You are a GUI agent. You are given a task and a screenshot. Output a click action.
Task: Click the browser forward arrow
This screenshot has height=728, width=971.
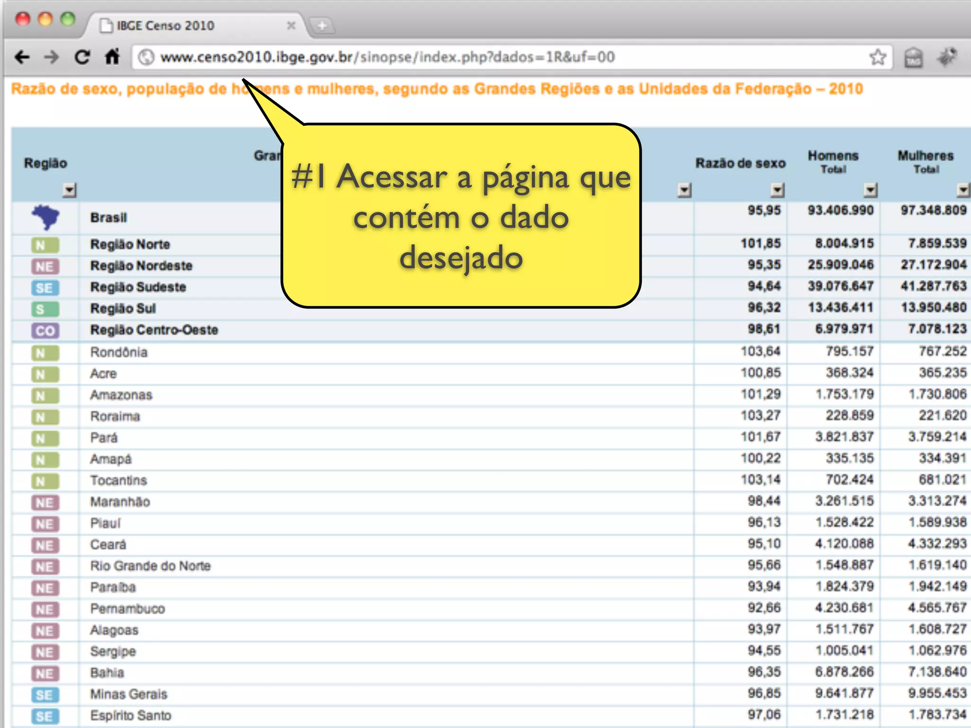coord(52,57)
